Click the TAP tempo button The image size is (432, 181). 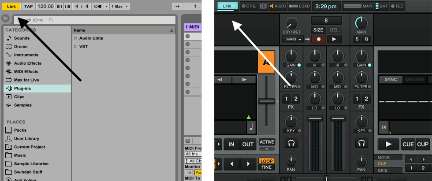pyautogui.click(x=28, y=6)
